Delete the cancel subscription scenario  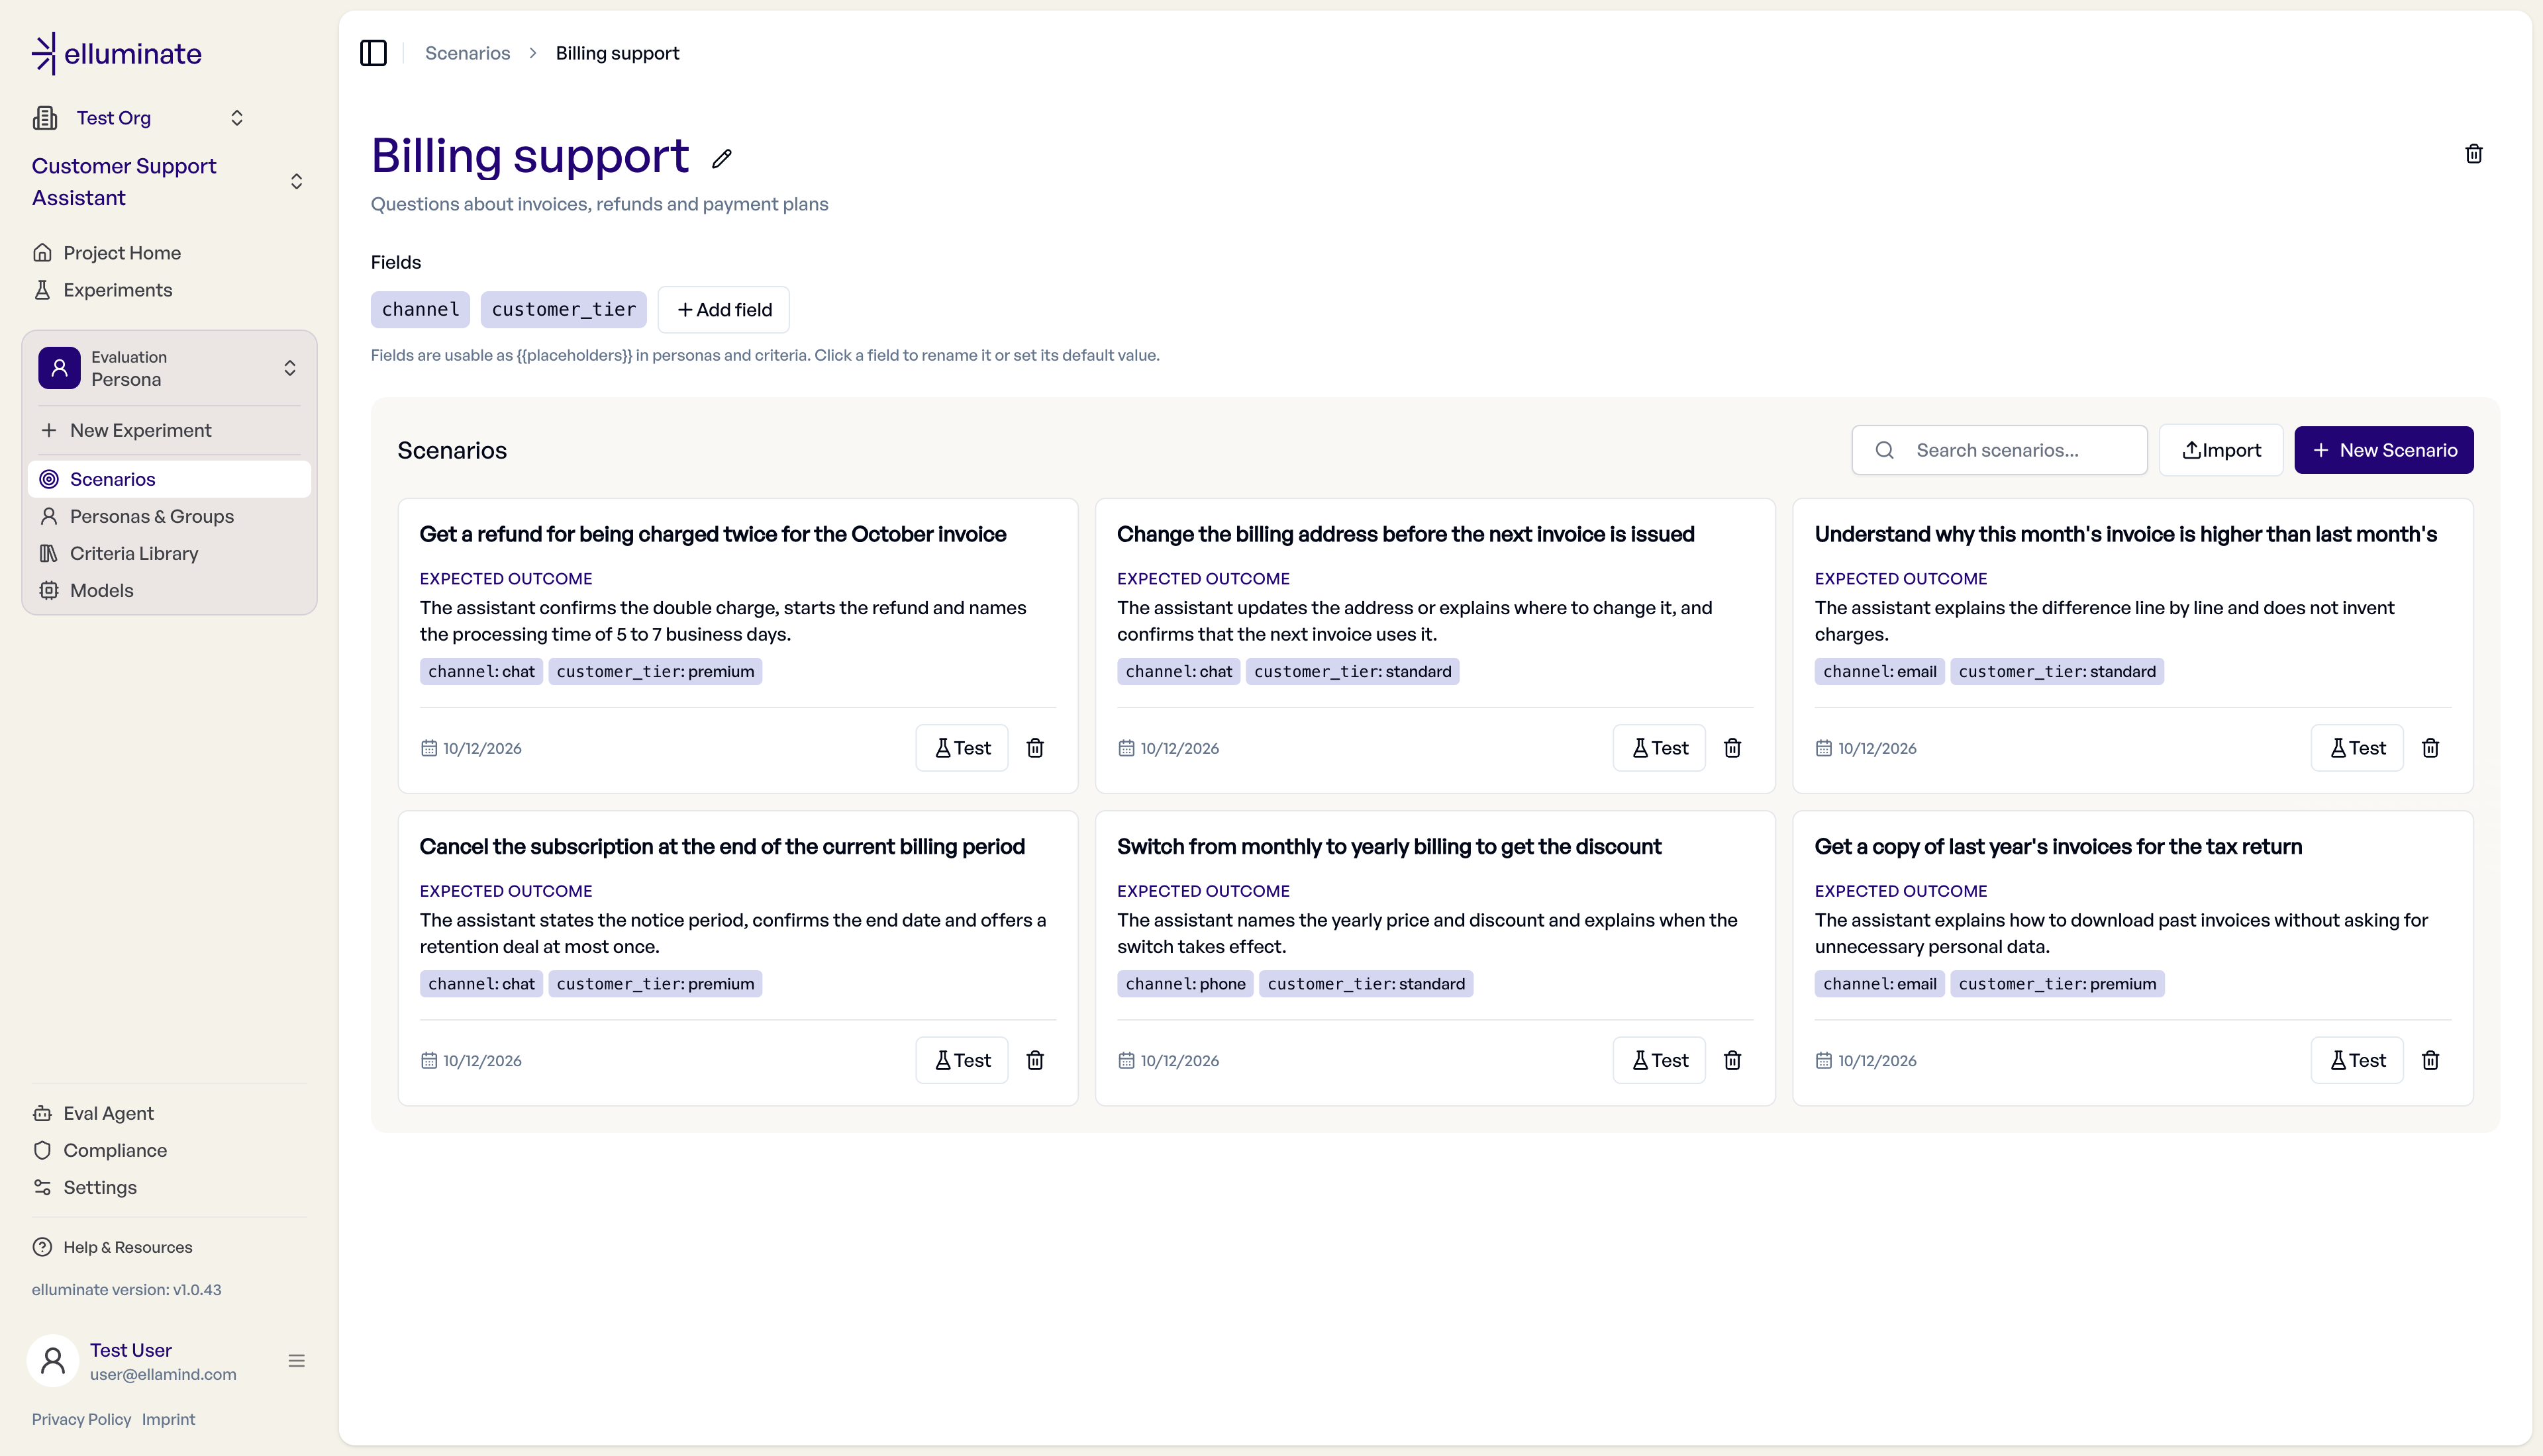[1034, 1060]
